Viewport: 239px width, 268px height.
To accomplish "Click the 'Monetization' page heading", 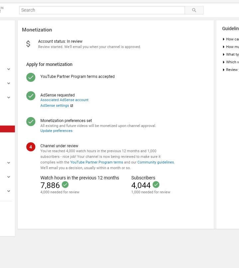I will point(37,30).
